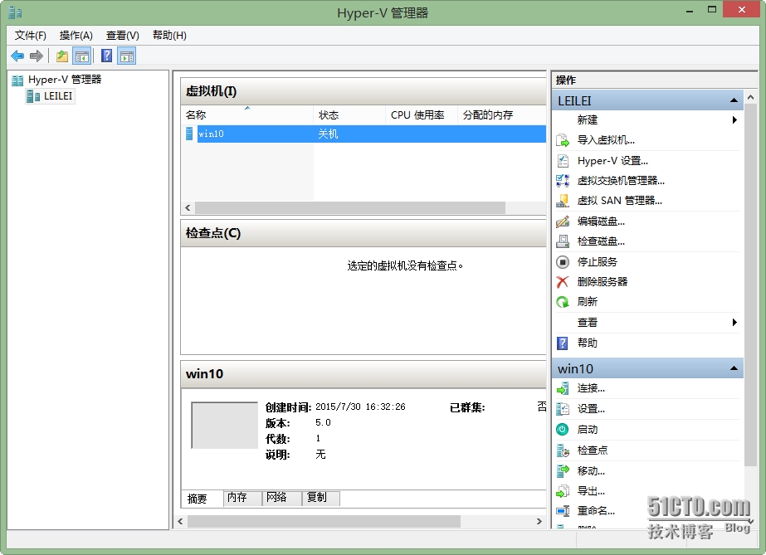The width and height of the screenshot is (766, 555).
Task: Click the Hyper-V 设置 icon
Action: [563, 161]
